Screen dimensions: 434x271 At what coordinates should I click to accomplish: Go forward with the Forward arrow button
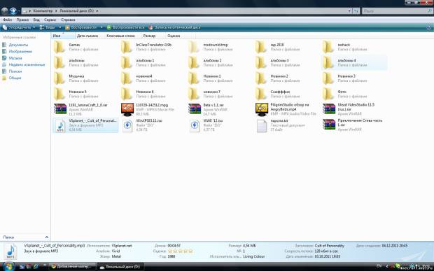(x=13, y=11)
